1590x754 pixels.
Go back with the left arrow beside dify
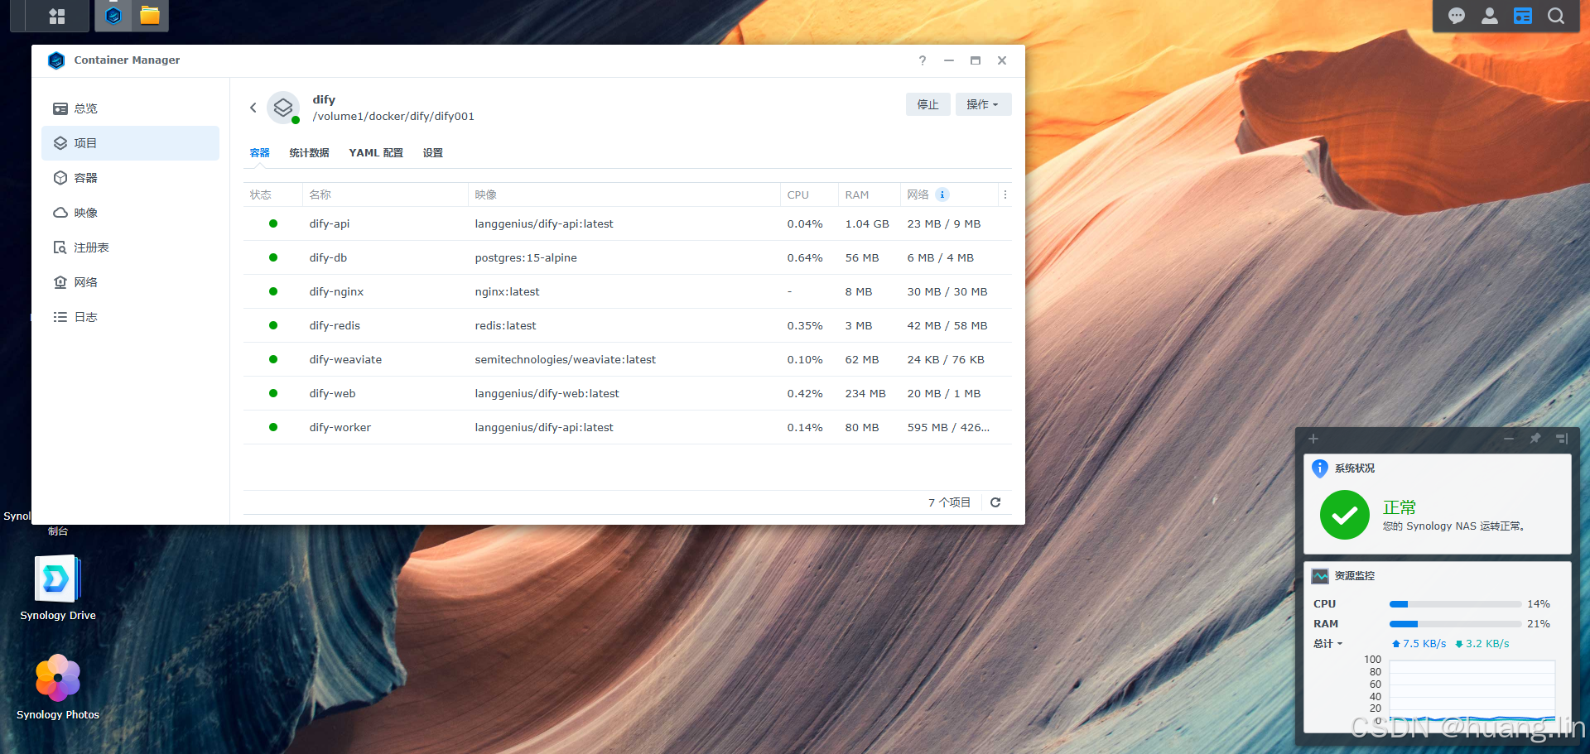253,108
